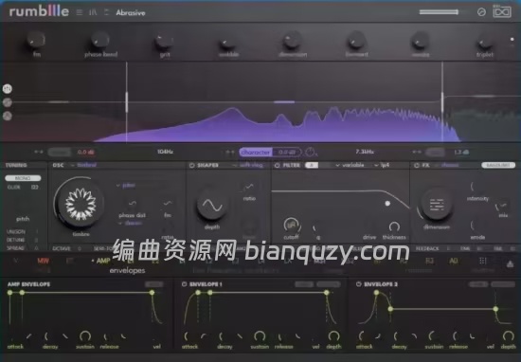This screenshot has height=362, width=521.
Task: Click the AMP ENVELOPE sustain knob
Action: [85, 336]
